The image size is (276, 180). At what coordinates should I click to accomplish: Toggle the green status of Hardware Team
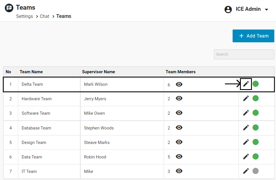point(256,98)
